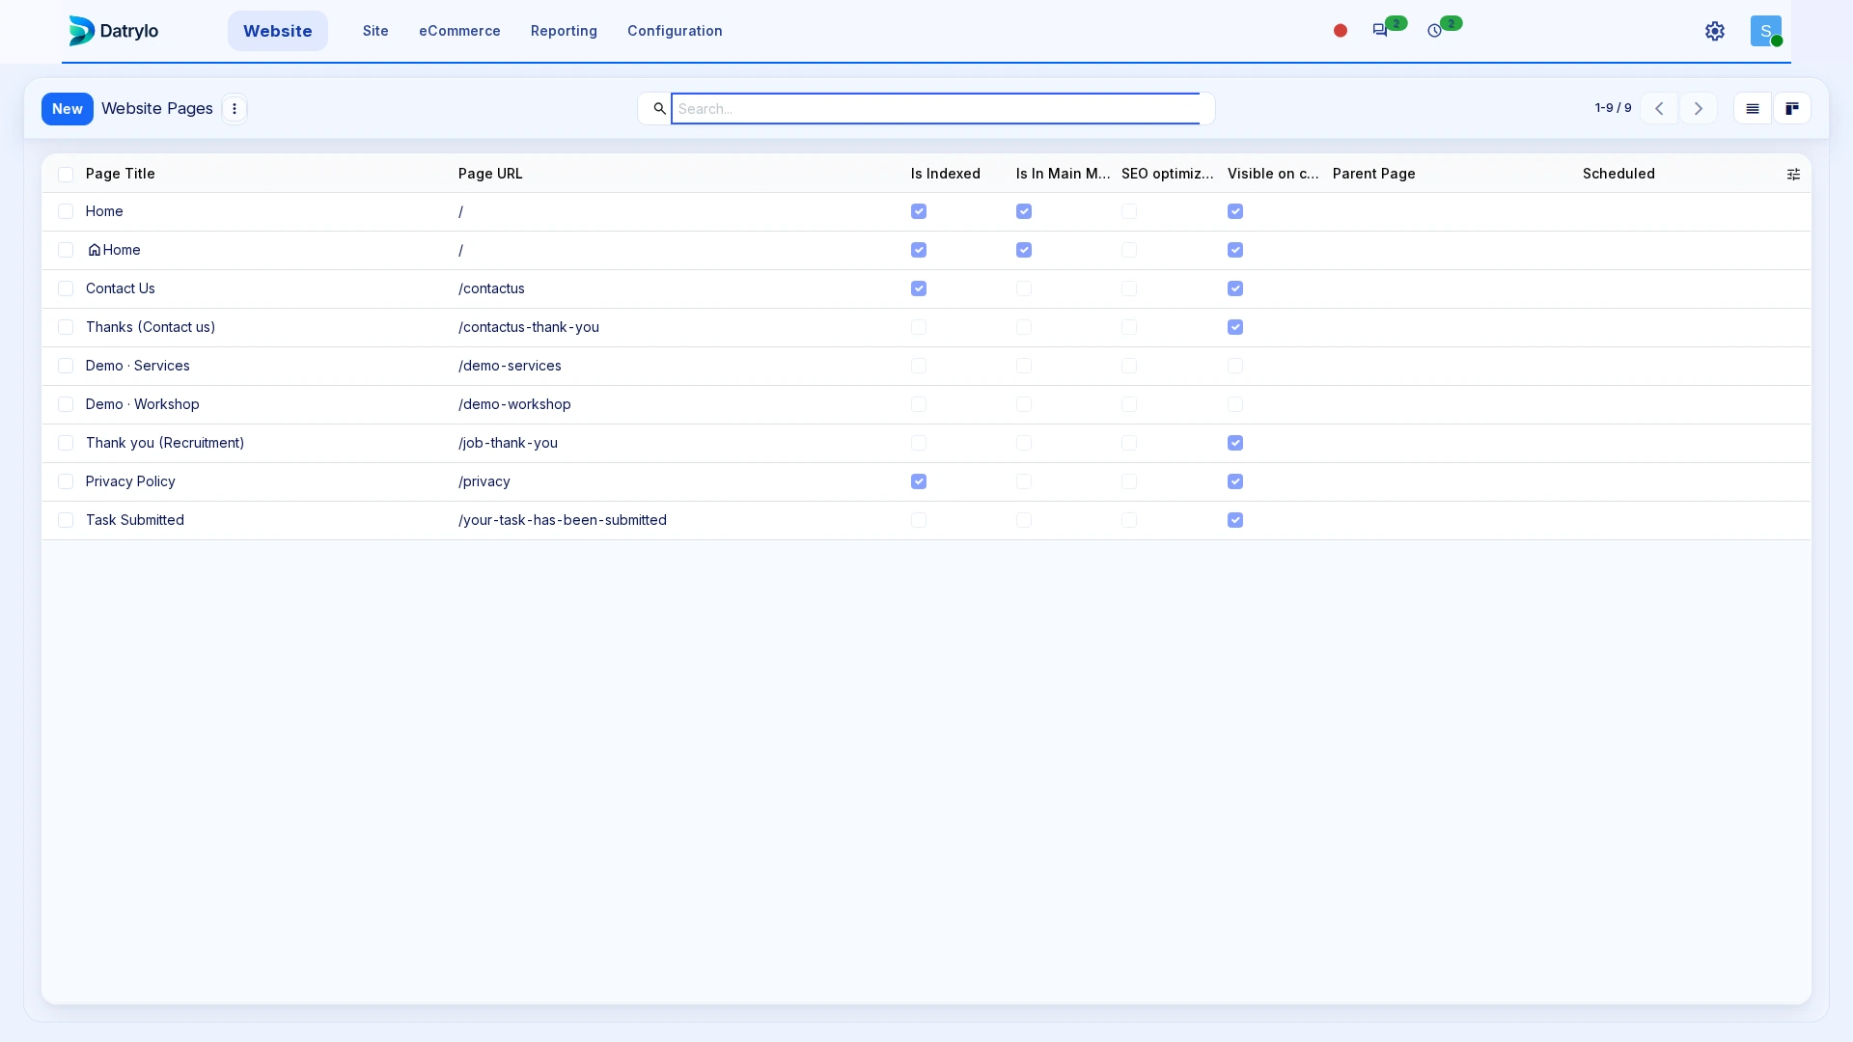This screenshot has height=1042, width=1853.
Task: Sort by Is Indexed column header
Action: point(946,174)
